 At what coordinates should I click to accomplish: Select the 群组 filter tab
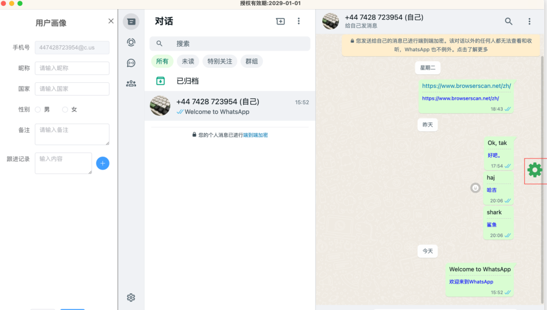[252, 61]
